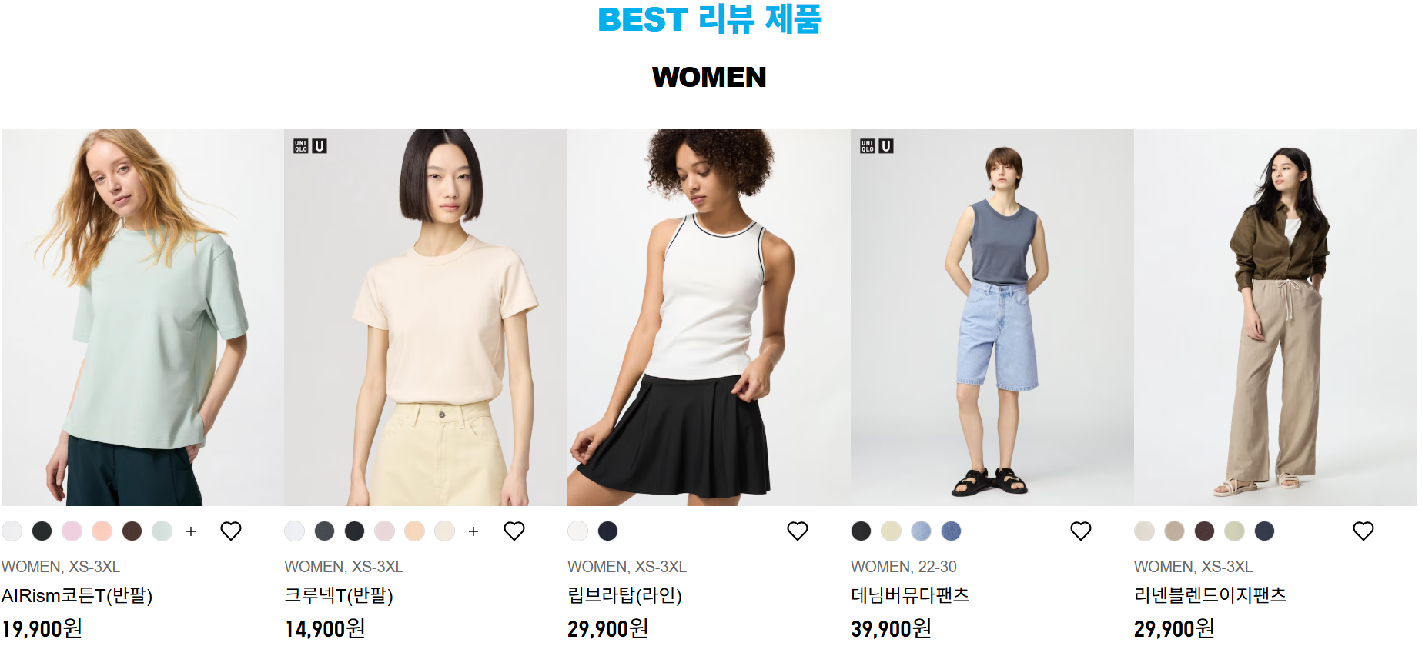Show more colors for AIRism코튼T plus icon
The image size is (1422, 666).
(x=191, y=531)
